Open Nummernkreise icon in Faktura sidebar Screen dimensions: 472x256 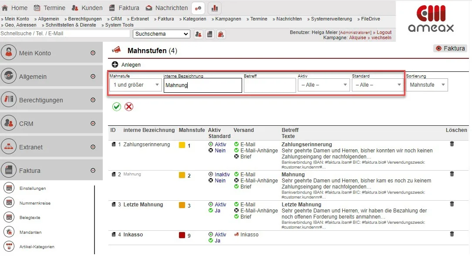[9, 203]
